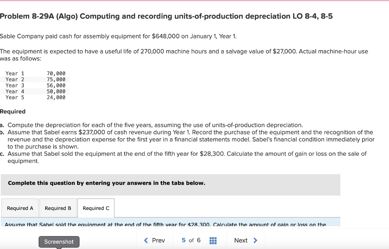Click the current page number 5
The image size is (389, 249).
point(184,240)
